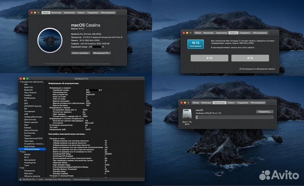Select Обзор tab in the macOS Catalina window
304x186 pixels.
46,13
